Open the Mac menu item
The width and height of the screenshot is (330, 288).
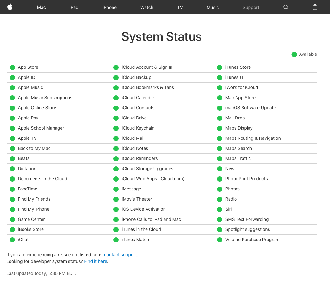coord(41,7)
